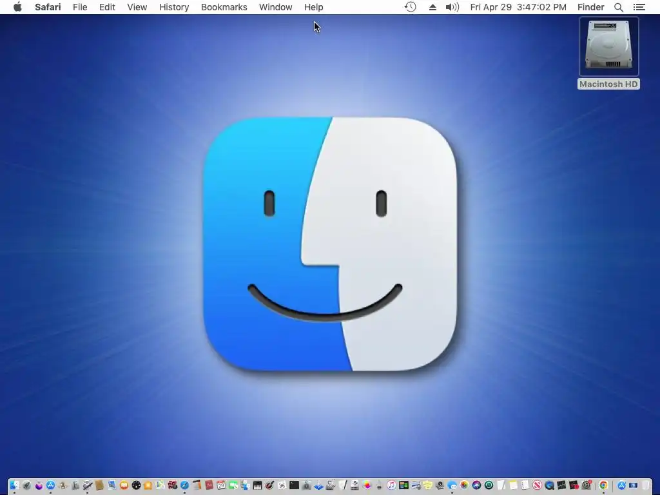
Task: Open Siri in the Dock
Action: [x=476, y=485]
